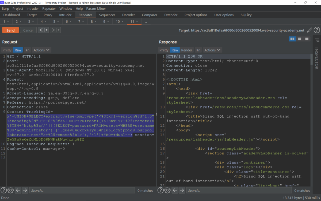Switch to the Comparer tab
This screenshot has height=201, width=321.
(150, 15)
